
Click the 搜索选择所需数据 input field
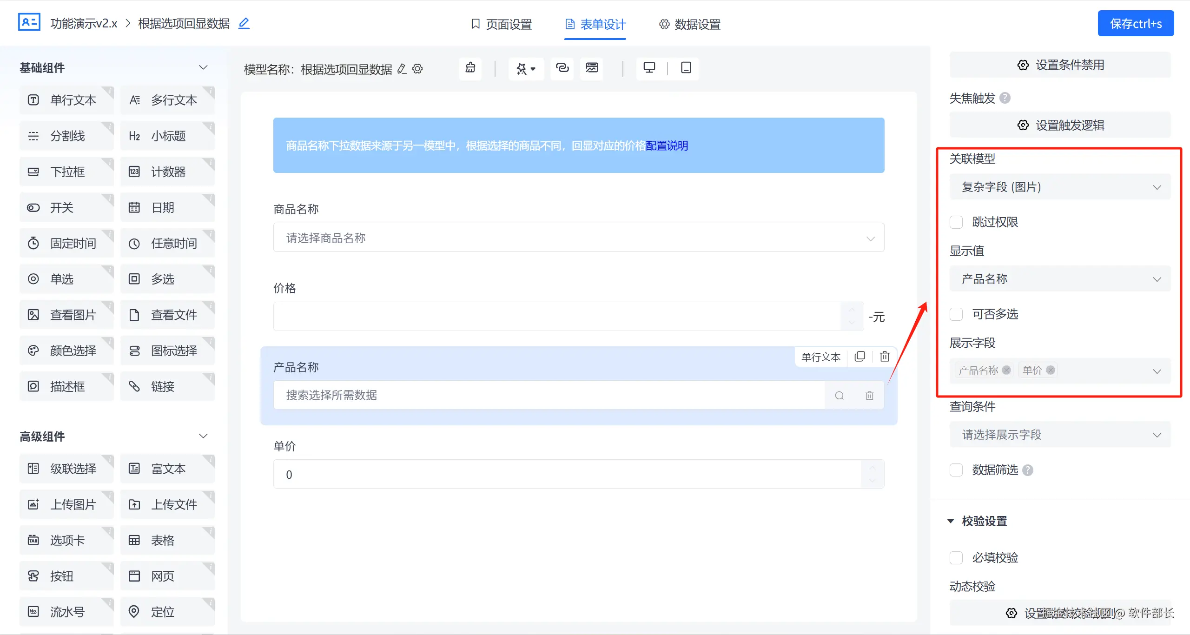(x=549, y=395)
